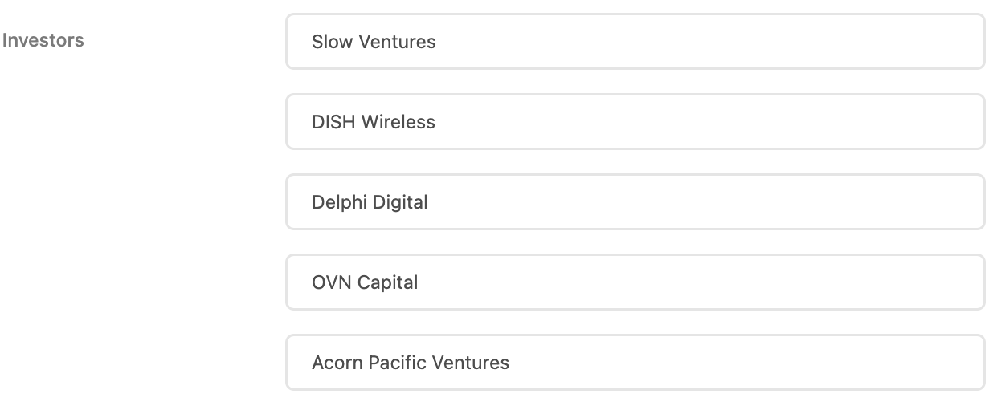This screenshot has width=1001, height=398.
Task: Click the first investor input box
Action: [635, 42]
